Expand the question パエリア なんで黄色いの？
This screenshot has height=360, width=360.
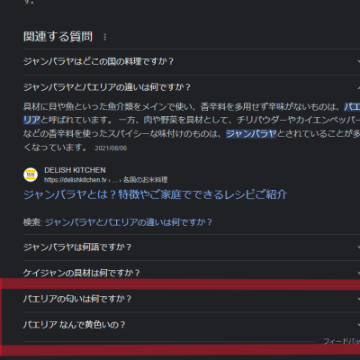tap(192, 325)
